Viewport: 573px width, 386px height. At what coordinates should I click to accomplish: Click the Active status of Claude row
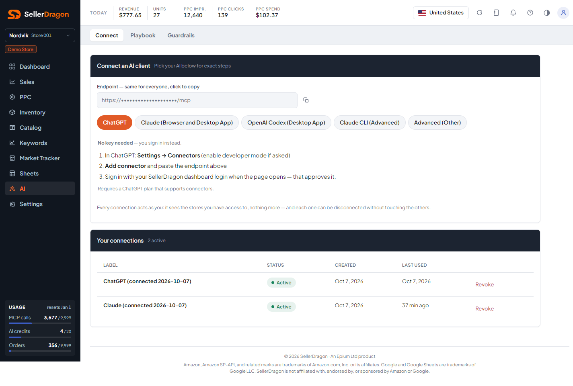coord(281,306)
